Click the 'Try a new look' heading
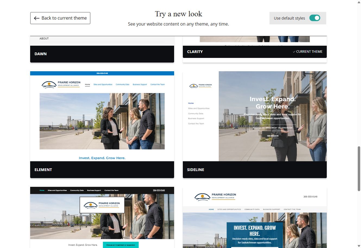361x248 pixels. coord(178,14)
